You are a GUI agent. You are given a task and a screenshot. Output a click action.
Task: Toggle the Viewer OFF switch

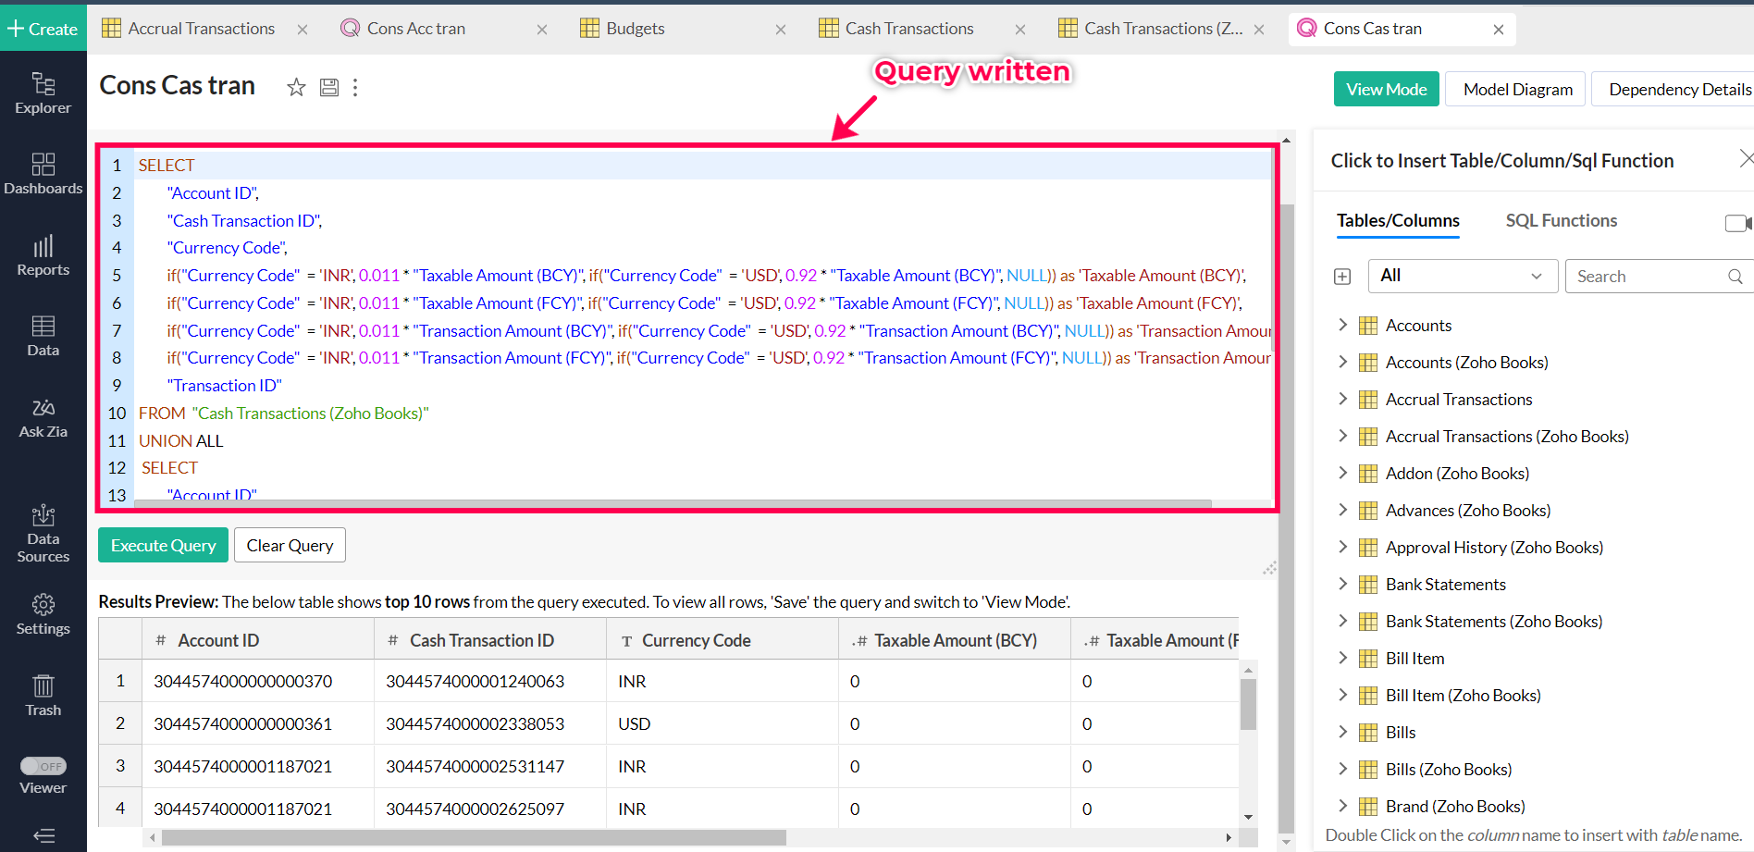pyautogui.click(x=43, y=766)
